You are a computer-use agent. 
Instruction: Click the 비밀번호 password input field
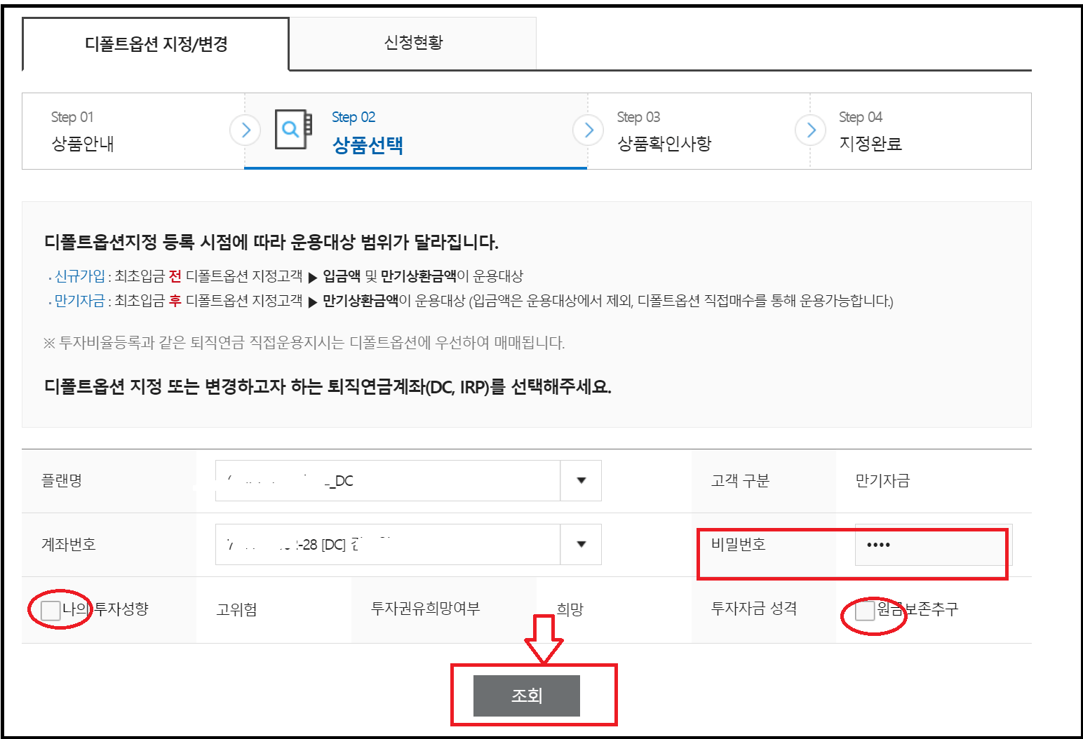point(930,544)
